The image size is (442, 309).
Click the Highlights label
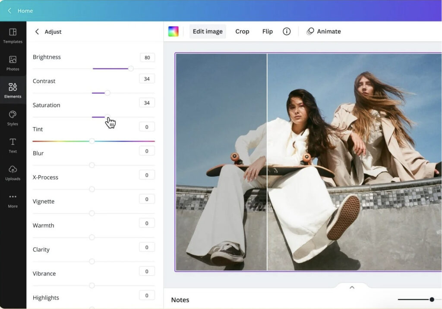point(46,297)
